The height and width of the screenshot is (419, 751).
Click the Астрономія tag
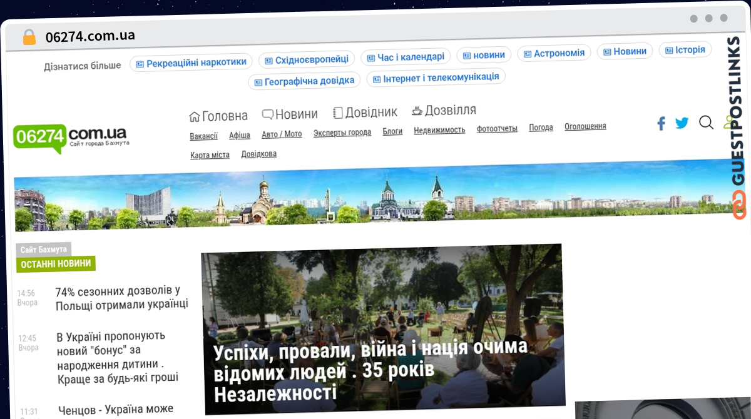click(x=554, y=53)
